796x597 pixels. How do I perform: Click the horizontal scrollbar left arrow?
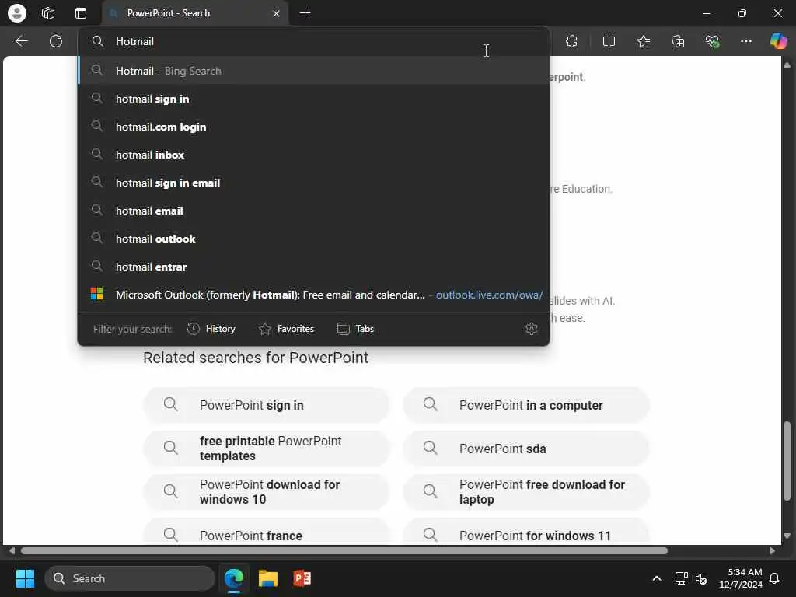[x=12, y=551]
